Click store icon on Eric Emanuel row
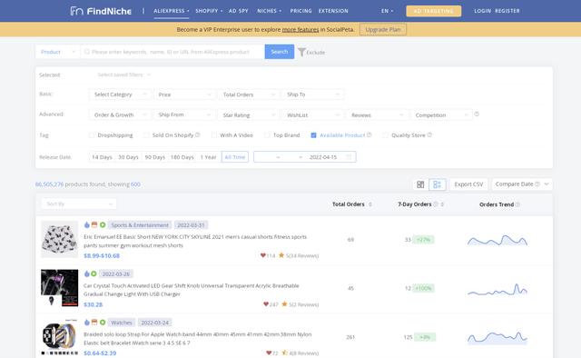This screenshot has height=358, width=581. (94, 224)
